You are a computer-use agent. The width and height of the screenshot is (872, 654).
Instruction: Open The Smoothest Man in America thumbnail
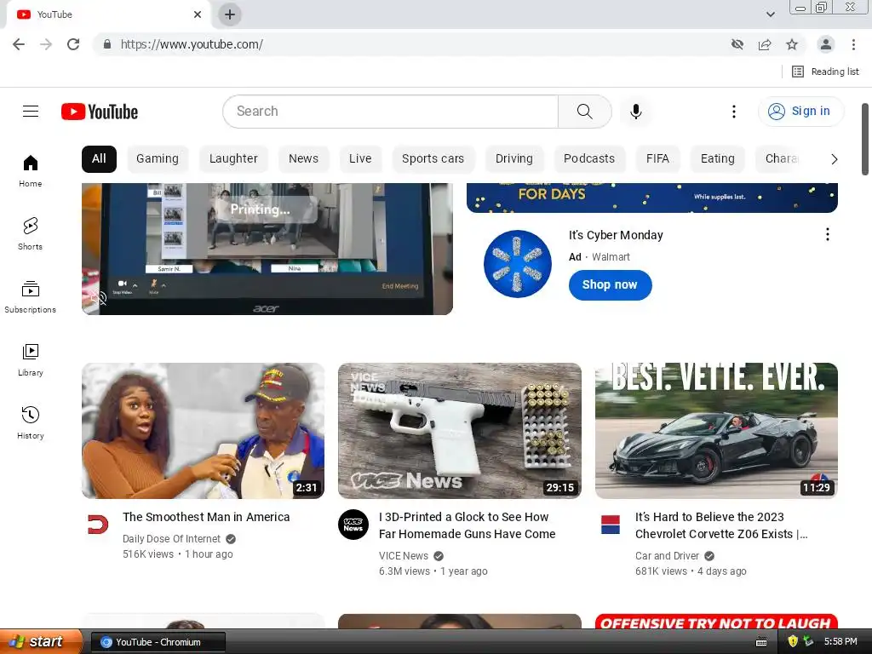[203, 430]
